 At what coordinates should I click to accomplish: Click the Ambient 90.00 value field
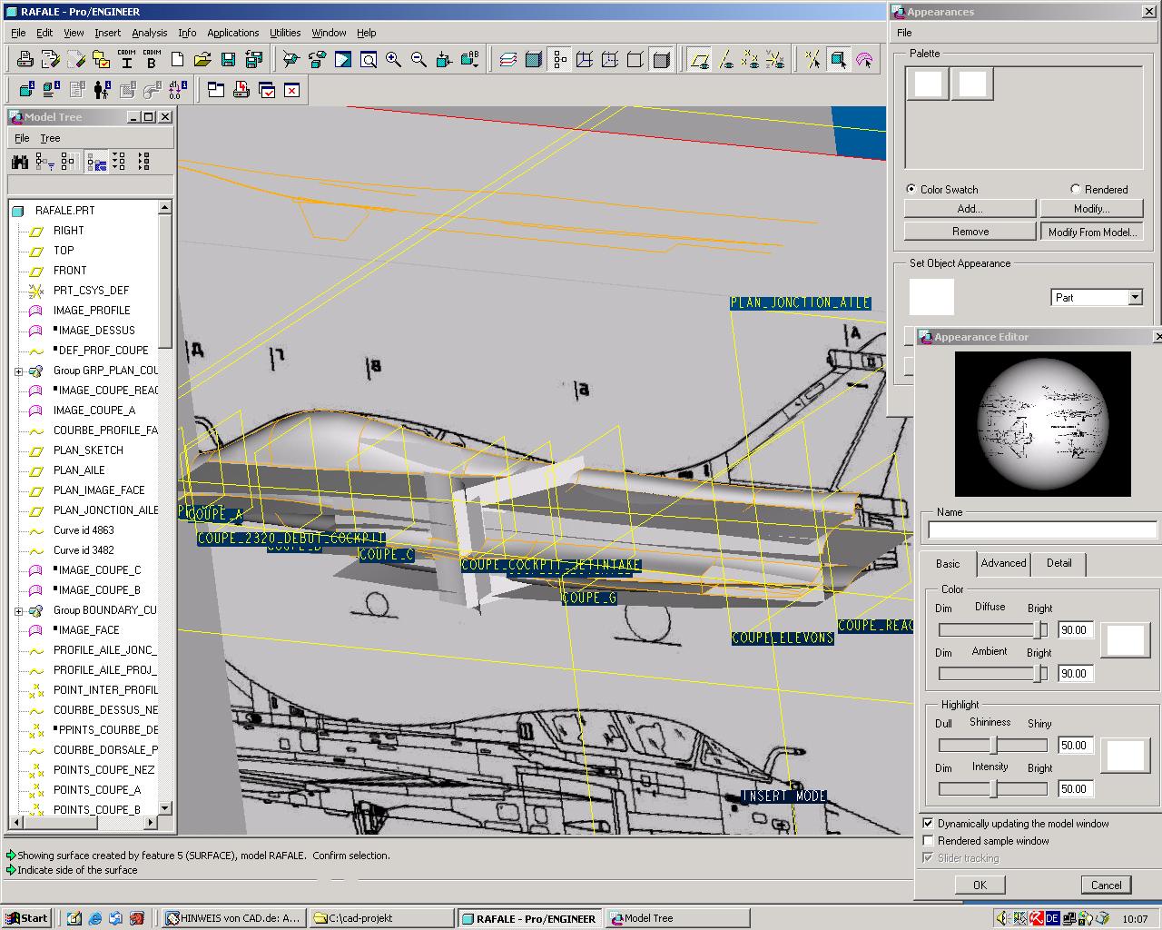(1075, 673)
